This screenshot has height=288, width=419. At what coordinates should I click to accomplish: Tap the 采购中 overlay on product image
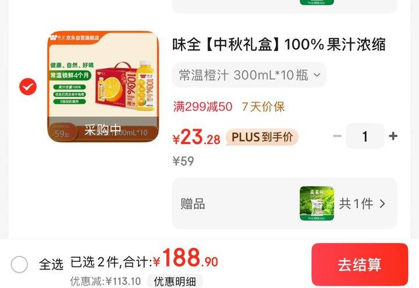103,130
